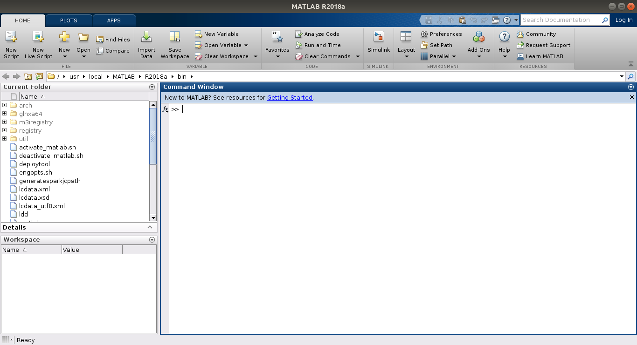Go up one folder level
This screenshot has height=345, width=637.
28,76
